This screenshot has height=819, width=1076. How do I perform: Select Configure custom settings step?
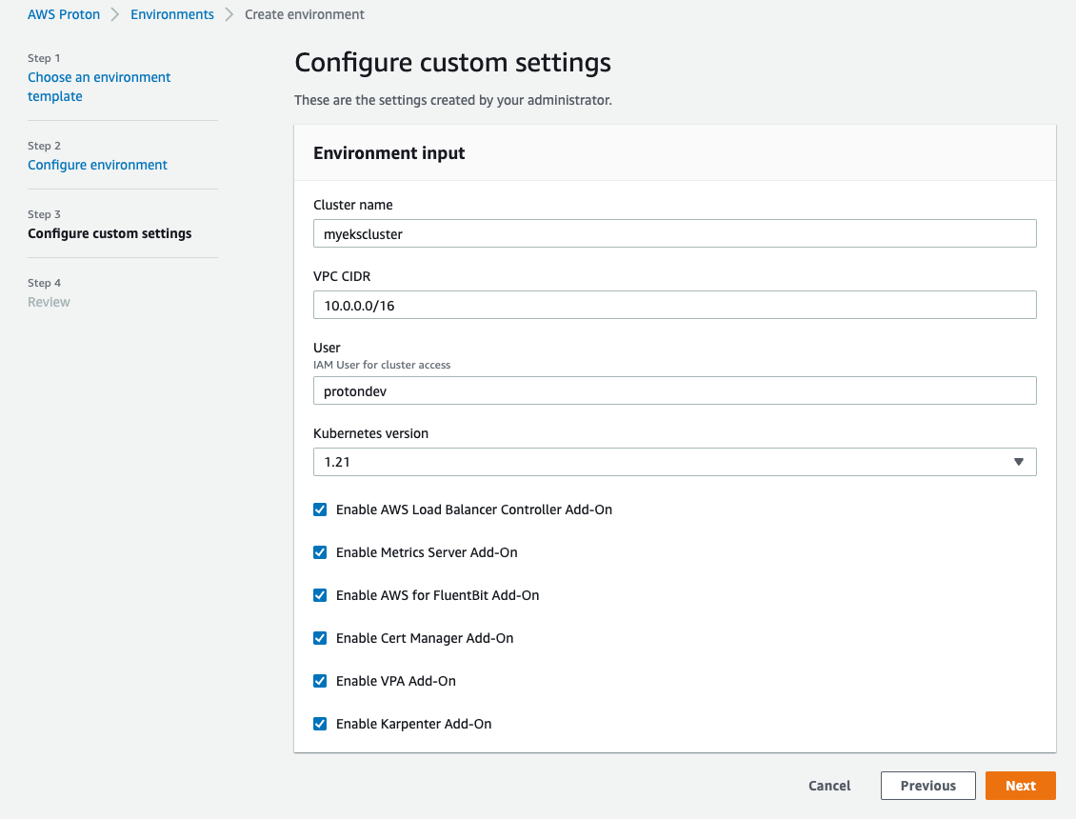[x=110, y=233]
